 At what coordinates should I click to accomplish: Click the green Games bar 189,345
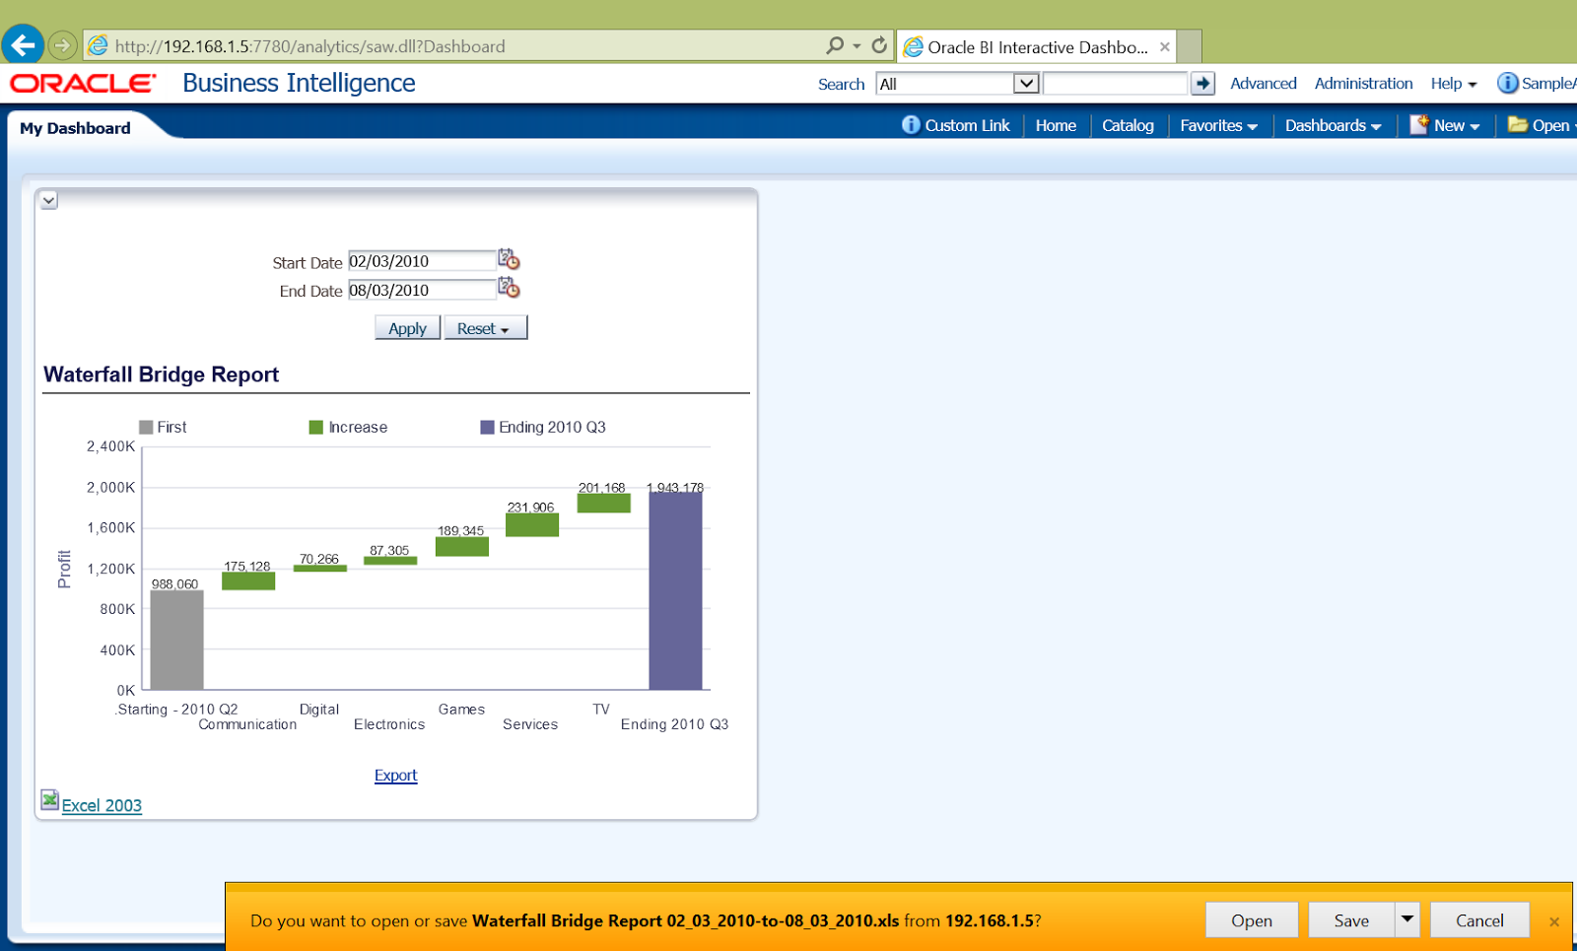point(461,546)
